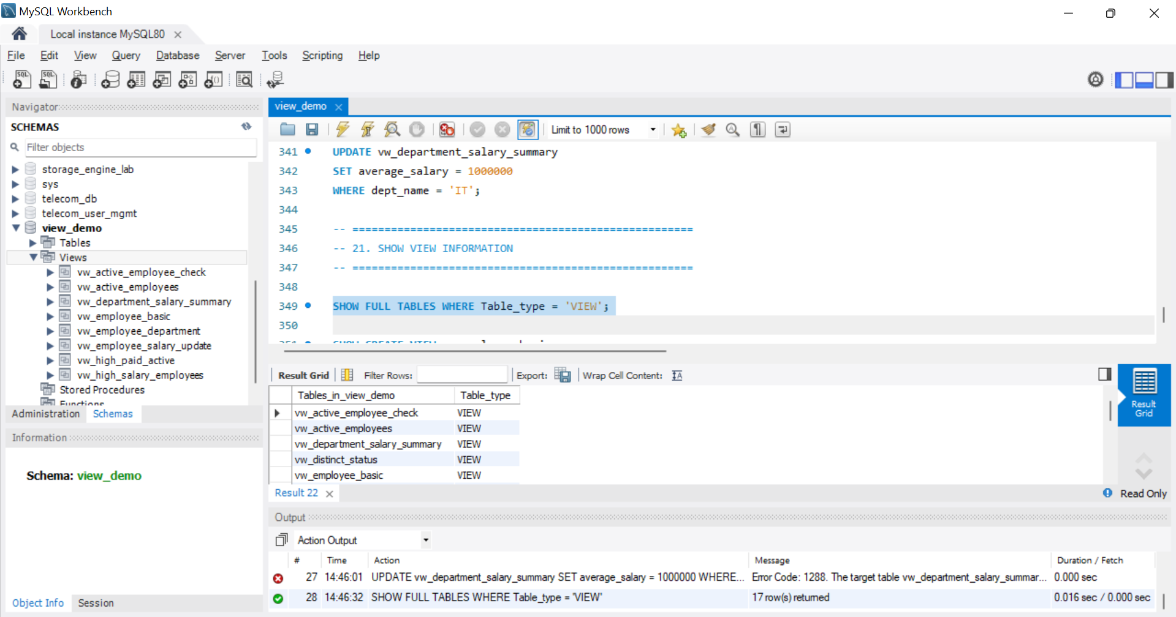Expand Tables folder under view_demo
1176x617 pixels.
tap(33, 243)
